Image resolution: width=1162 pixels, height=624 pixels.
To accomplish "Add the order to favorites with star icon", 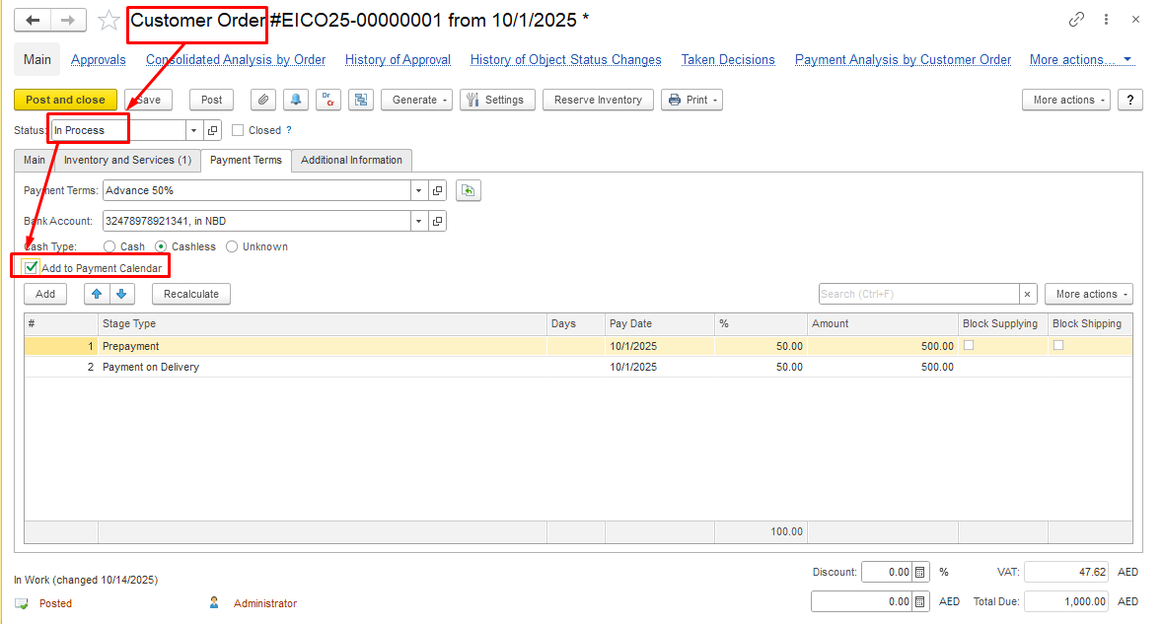I will [109, 21].
